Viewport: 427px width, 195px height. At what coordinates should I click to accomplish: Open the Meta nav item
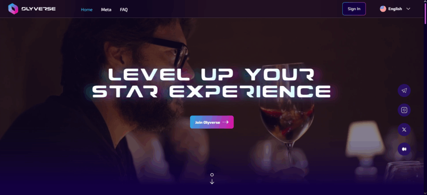coord(106,10)
